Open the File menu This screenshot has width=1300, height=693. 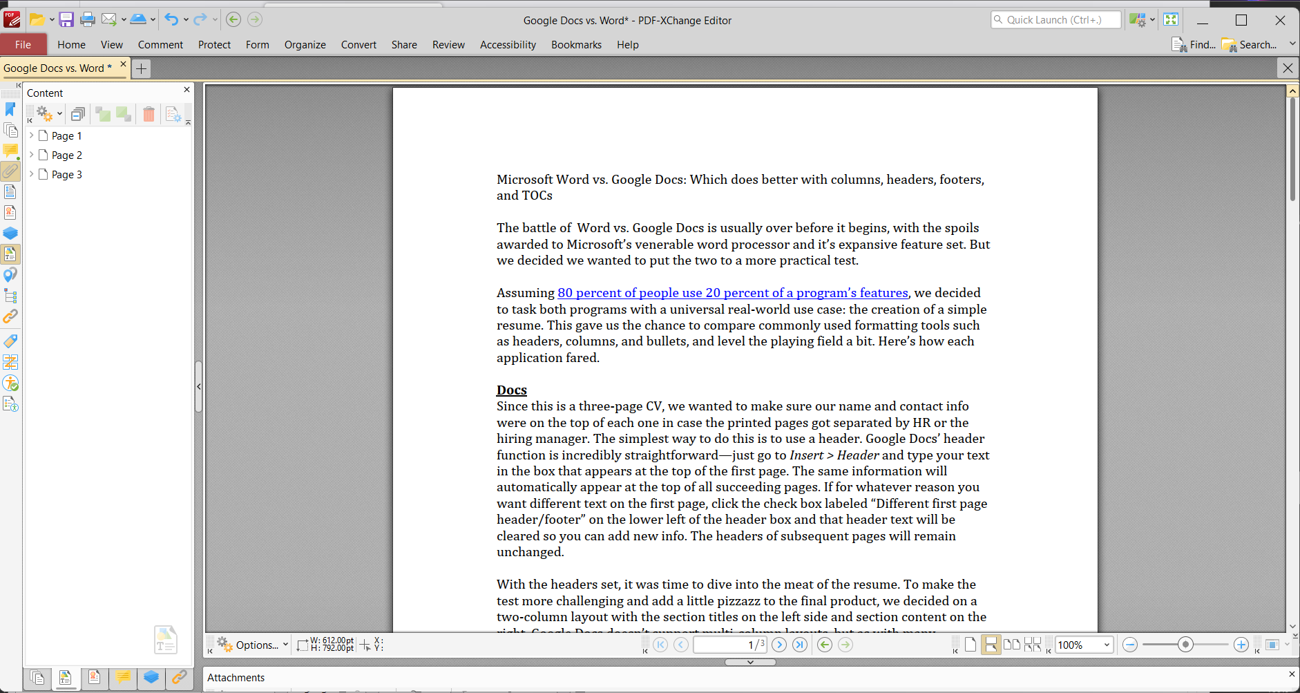coord(23,44)
